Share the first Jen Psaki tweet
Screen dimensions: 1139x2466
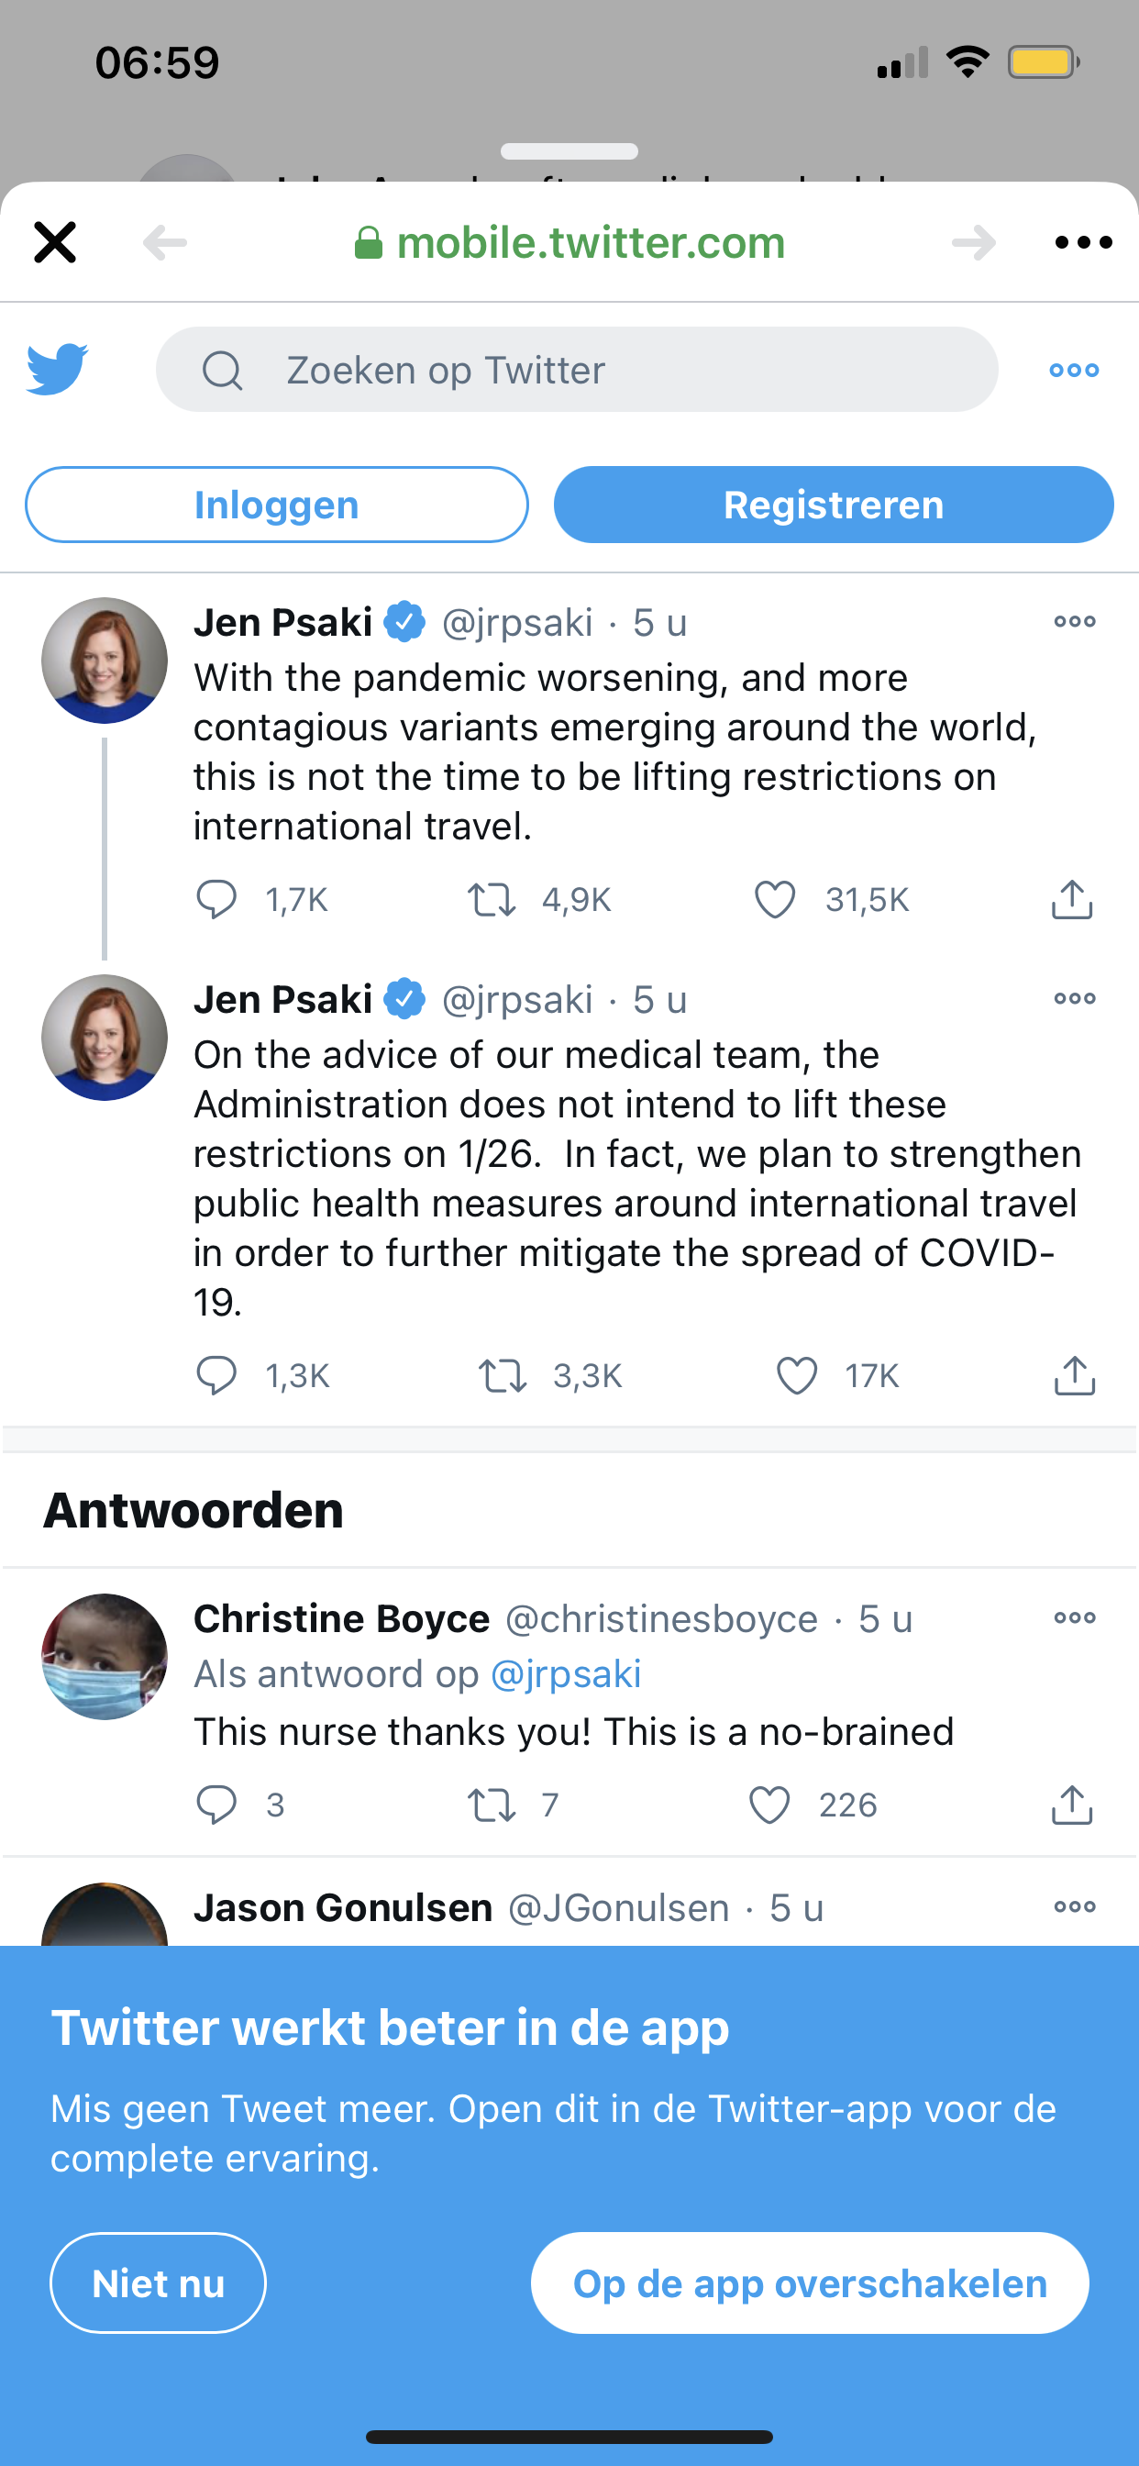click(1072, 900)
